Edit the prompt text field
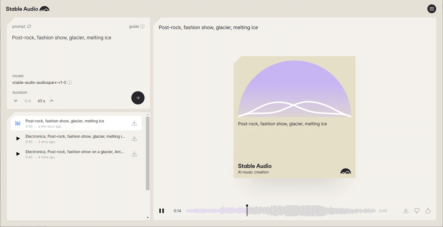 tap(78, 52)
